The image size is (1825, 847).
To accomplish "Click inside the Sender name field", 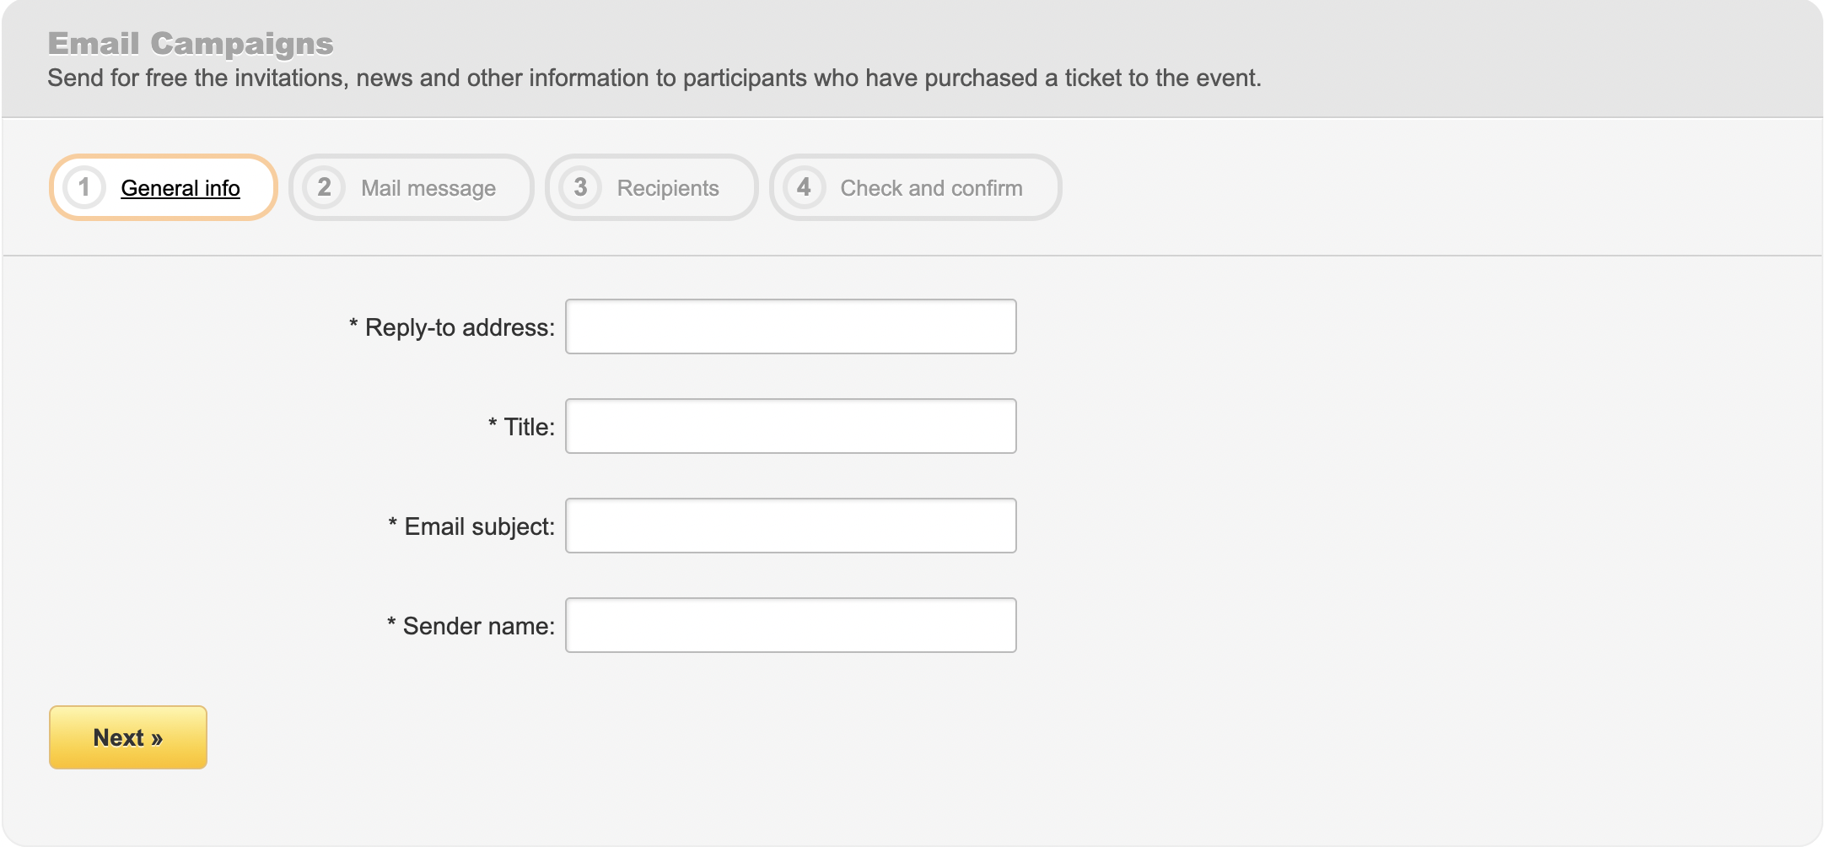I will [790, 624].
